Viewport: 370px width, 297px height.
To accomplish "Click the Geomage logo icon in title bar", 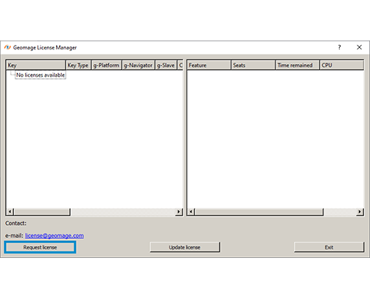I will click(x=7, y=47).
